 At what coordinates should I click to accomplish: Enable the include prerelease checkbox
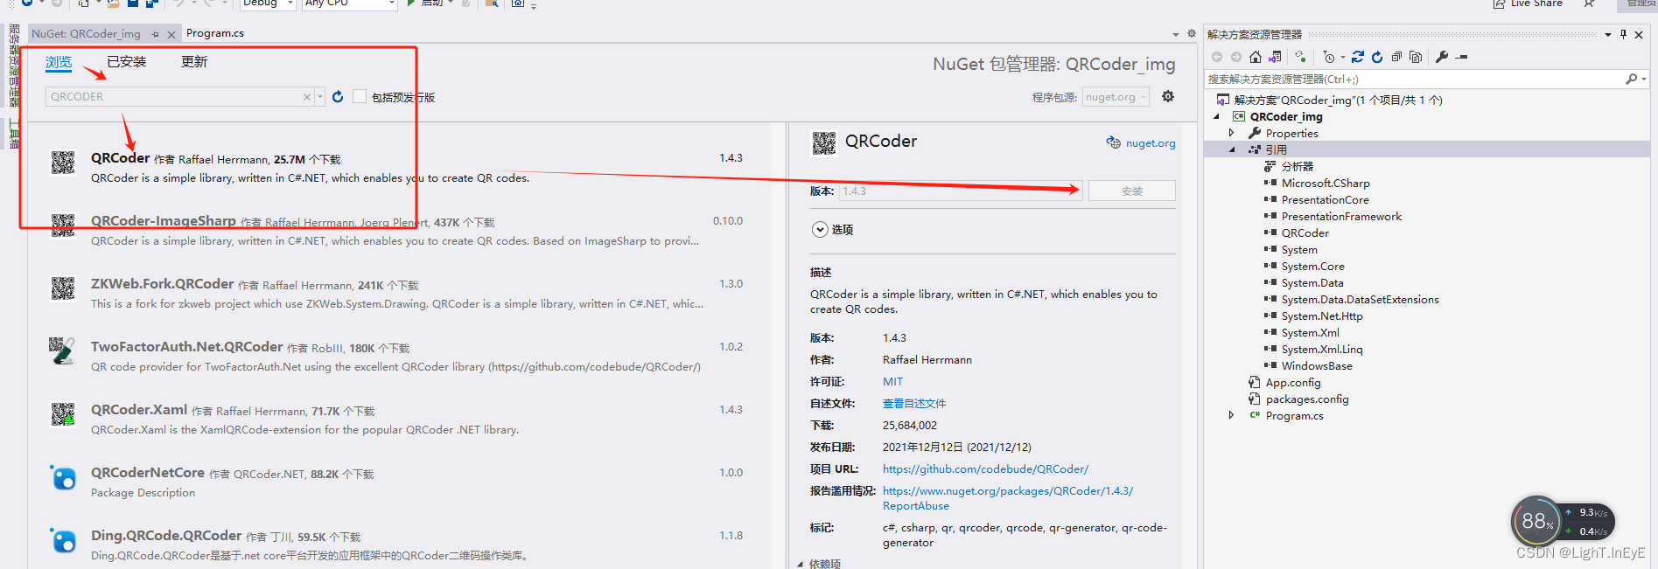click(x=360, y=96)
